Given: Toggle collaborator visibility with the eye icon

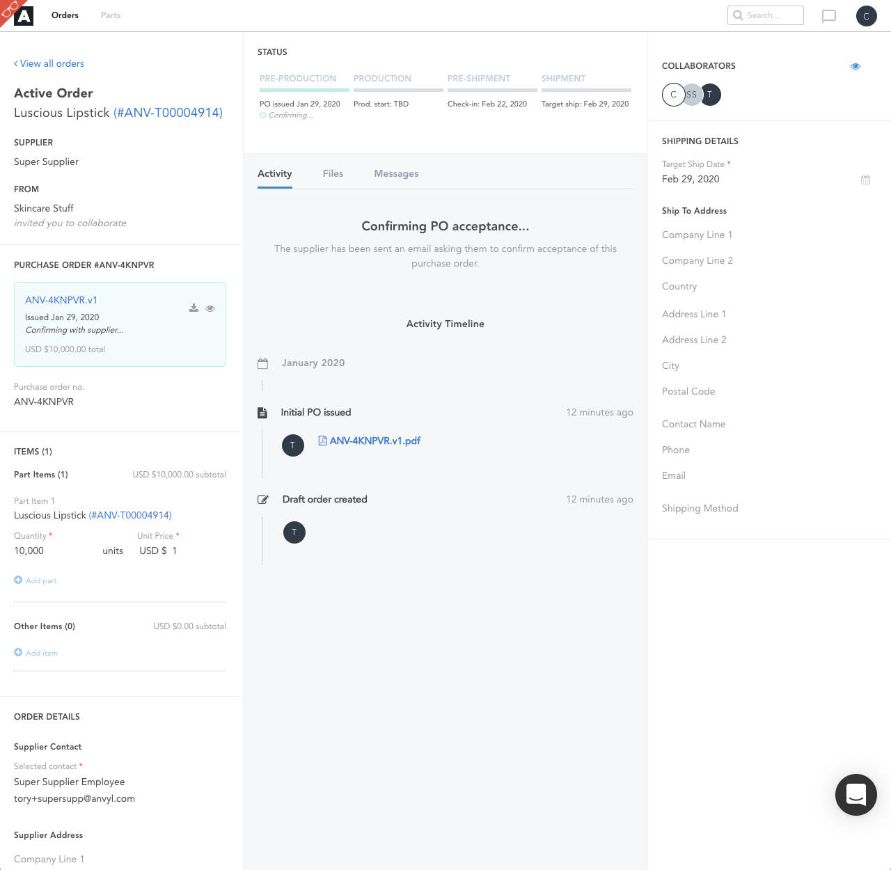Looking at the screenshot, I should point(855,66).
